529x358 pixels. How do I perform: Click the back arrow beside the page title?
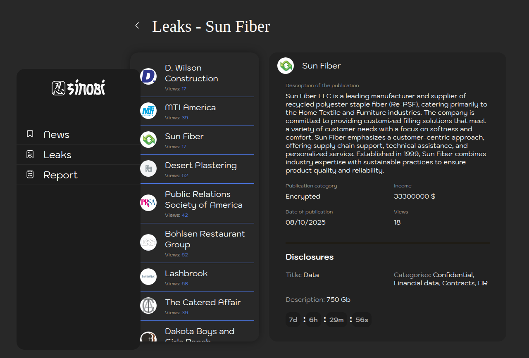pos(137,26)
